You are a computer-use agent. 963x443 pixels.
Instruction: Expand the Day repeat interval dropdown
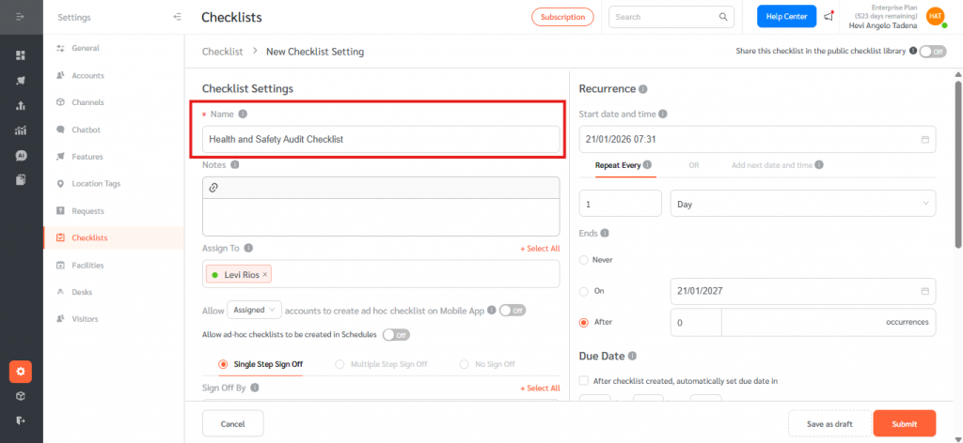pyautogui.click(x=802, y=203)
